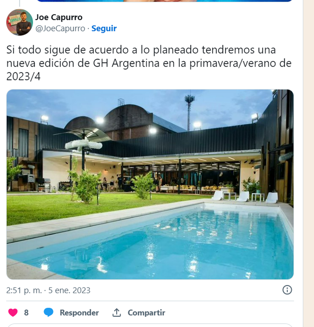Click the 5 ene. 2023 date
The height and width of the screenshot is (327, 314).
pyautogui.click(x=69, y=290)
